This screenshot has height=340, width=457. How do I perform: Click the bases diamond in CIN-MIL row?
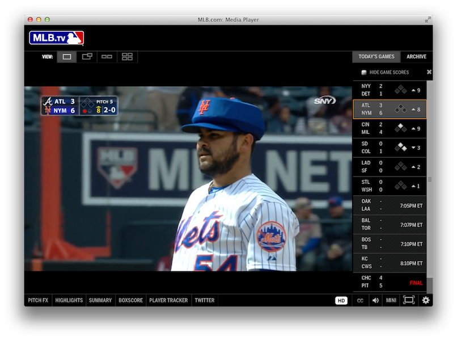click(x=400, y=128)
